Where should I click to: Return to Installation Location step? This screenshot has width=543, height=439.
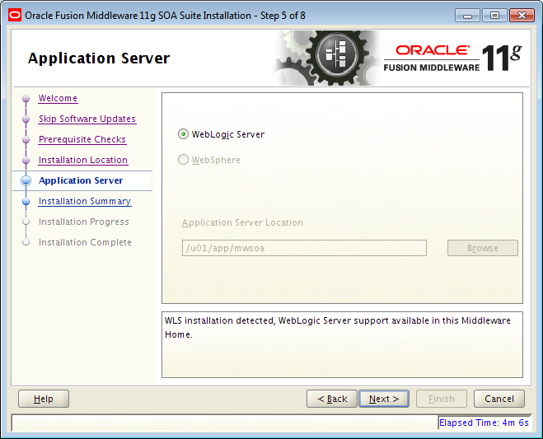tap(83, 160)
